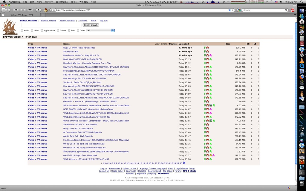This screenshot has height=191, width=306.
Task: Open the IPREDator footer link
Action: (163, 173)
